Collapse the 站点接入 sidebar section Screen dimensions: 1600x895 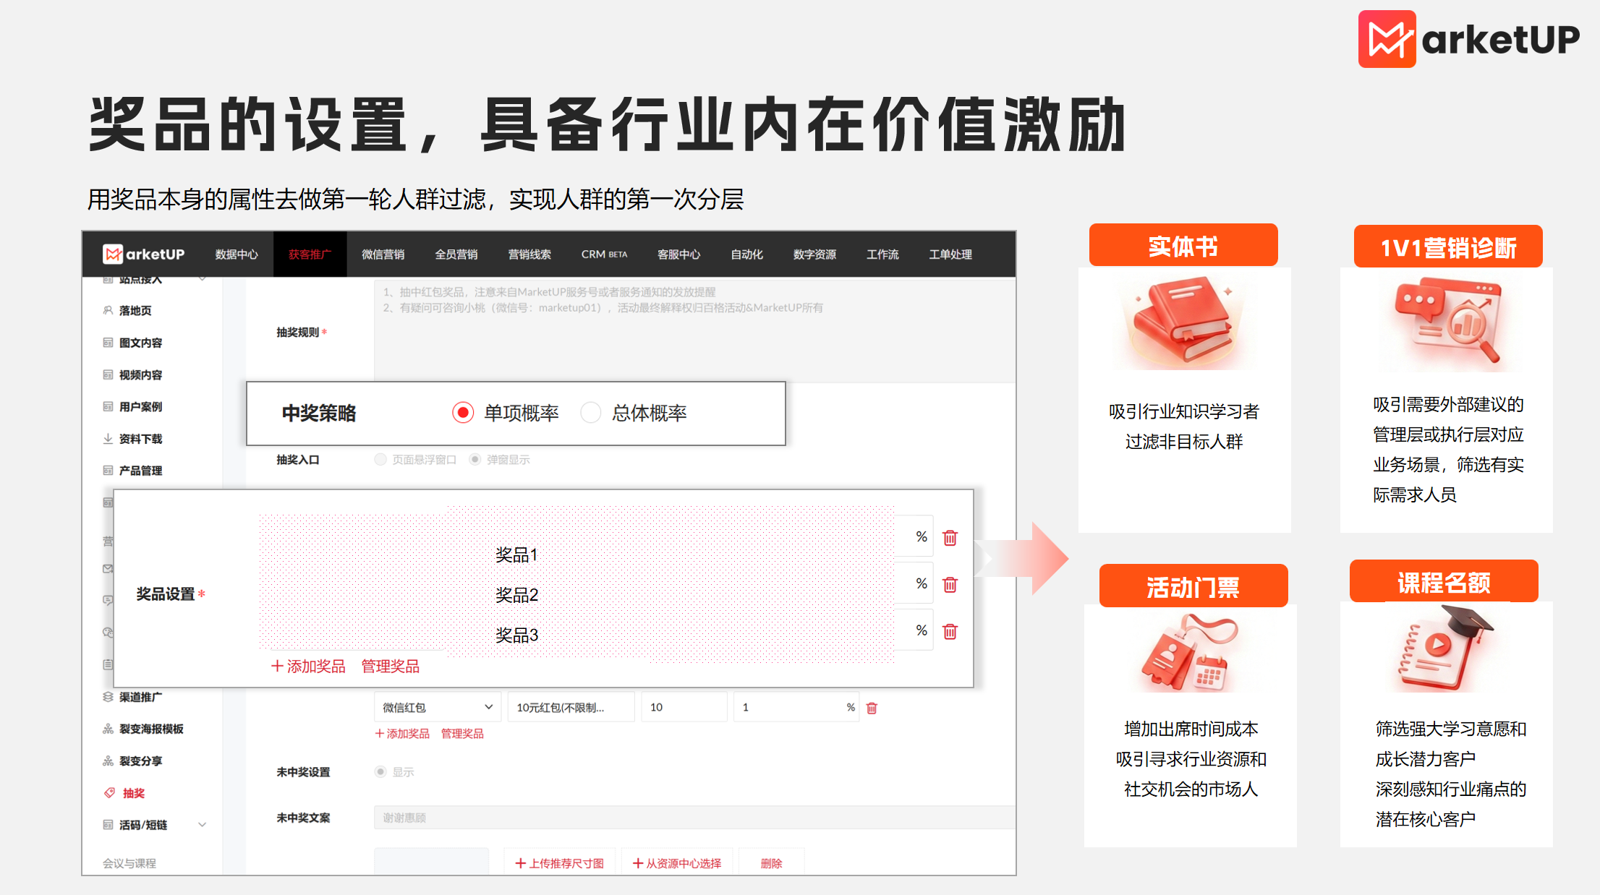pyautogui.click(x=203, y=278)
